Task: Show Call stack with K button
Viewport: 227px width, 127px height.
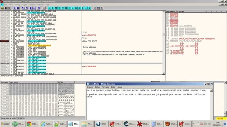Action: pyautogui.click(x=76, y=8)
